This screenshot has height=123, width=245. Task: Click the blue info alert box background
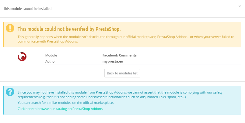click(122, 100)
